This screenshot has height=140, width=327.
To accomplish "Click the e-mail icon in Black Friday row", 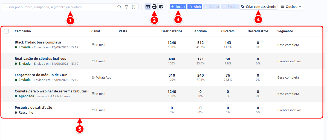I will coord(93,45).
